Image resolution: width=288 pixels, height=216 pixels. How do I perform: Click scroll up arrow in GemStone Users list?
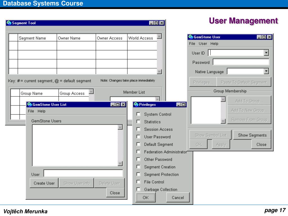point(120,127)
